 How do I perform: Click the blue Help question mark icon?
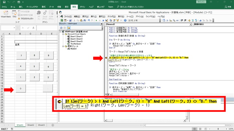125,20
